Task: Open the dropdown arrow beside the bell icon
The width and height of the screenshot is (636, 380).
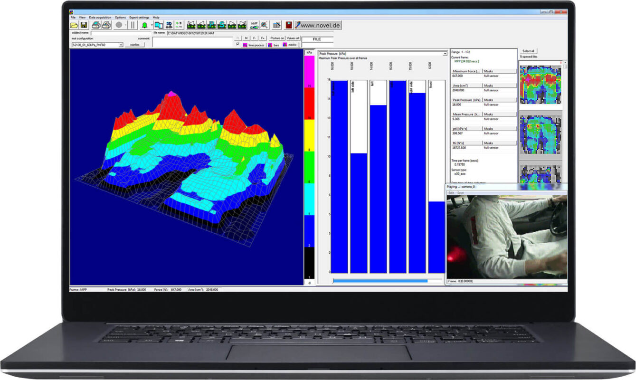Action: [x=152, y=25]
